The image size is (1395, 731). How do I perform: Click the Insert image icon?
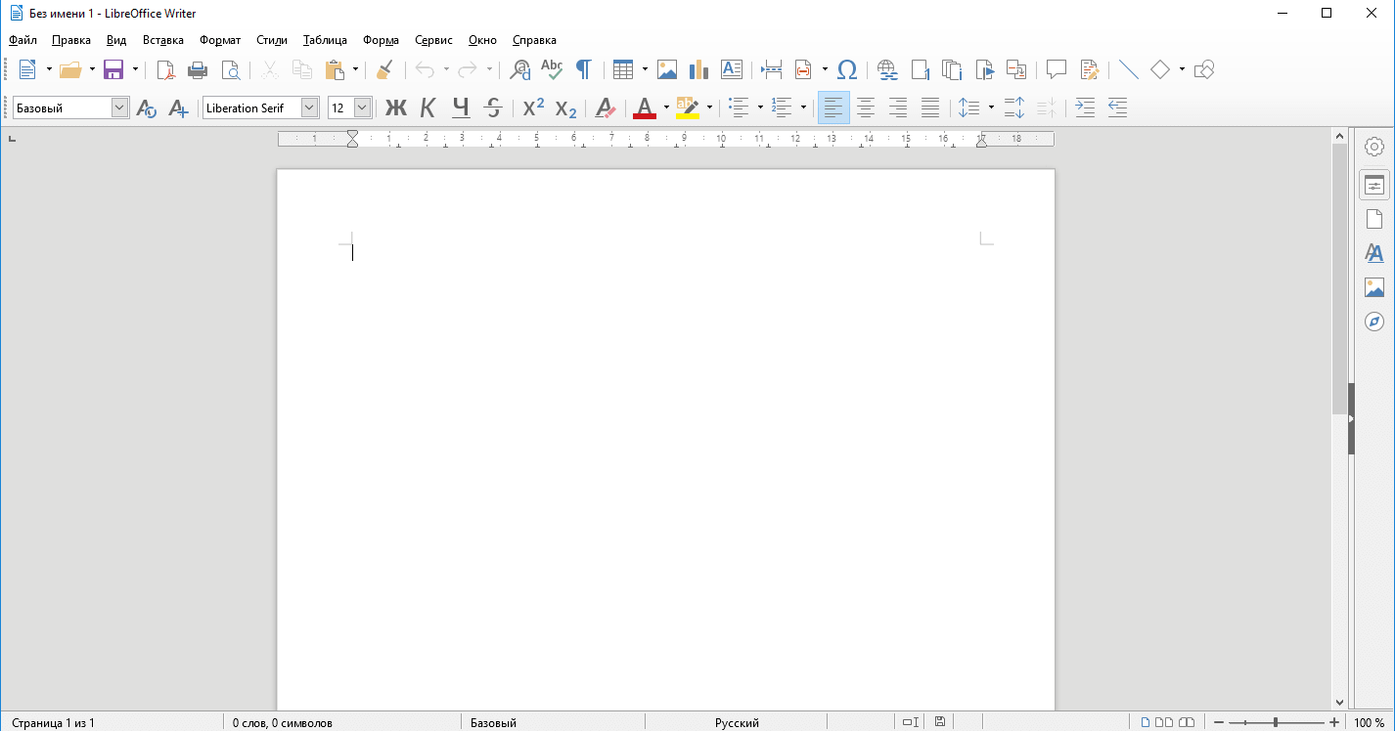coord(667,69)
